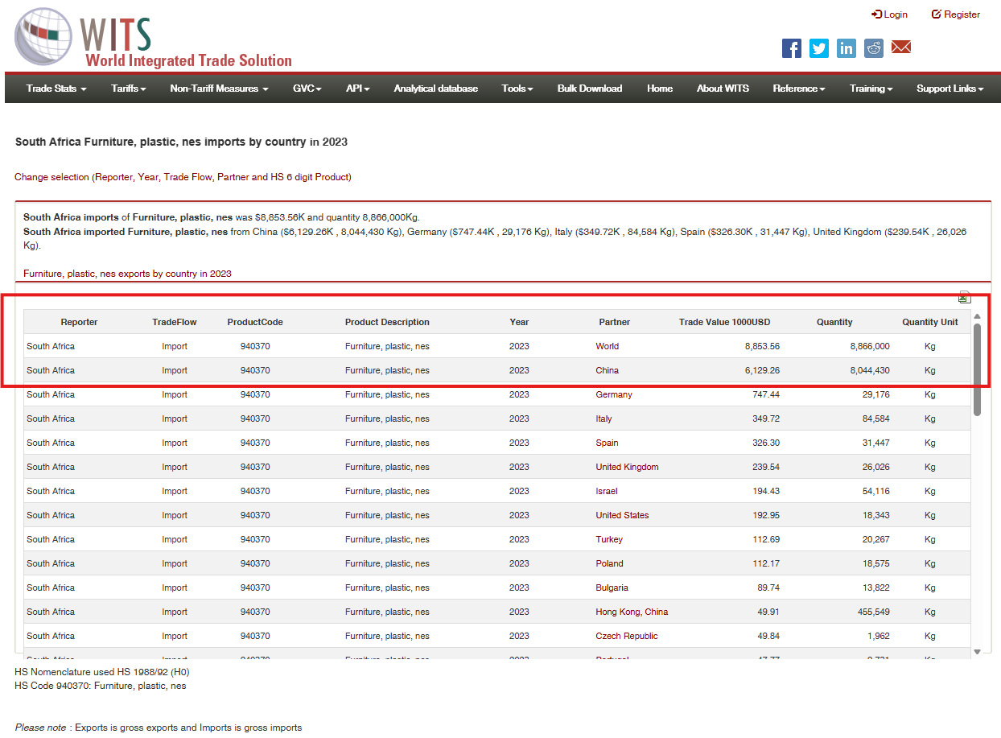The height and width of the screenshot is (738, 1001).
Task: Open the LinkedIn share icon
Action: pos(847,48)
